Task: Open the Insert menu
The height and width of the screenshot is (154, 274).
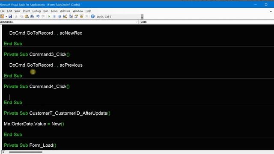Action: click(x=26, y=11)
